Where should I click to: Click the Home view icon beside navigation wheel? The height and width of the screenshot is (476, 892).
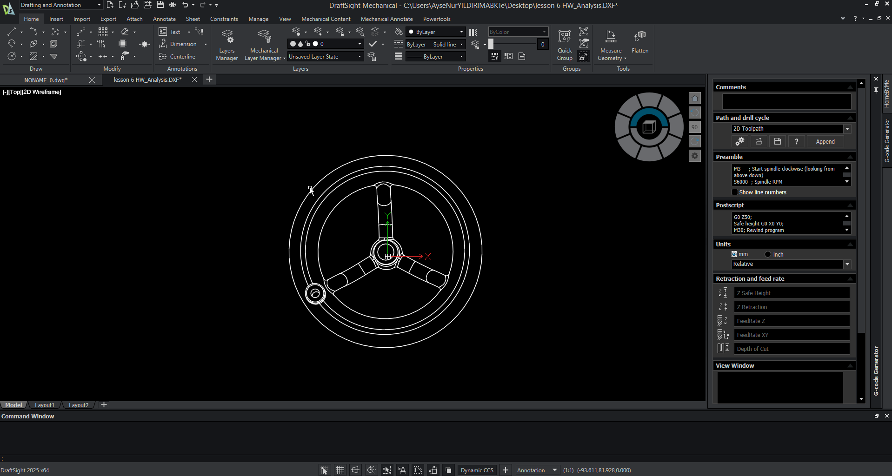pyautogui.click(x=695, y=99)
